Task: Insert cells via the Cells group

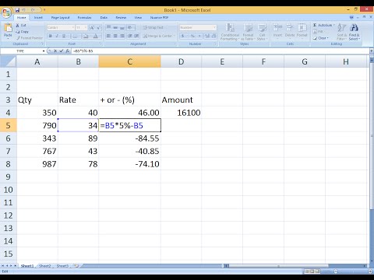Action: 277,30
